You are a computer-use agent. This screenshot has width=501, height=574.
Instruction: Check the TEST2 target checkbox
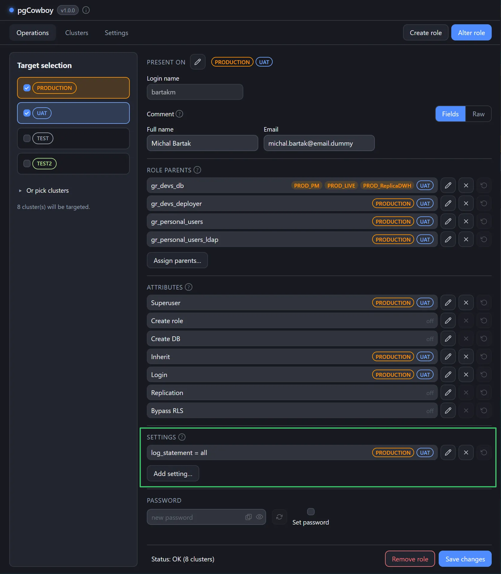[x=27, y=163]
